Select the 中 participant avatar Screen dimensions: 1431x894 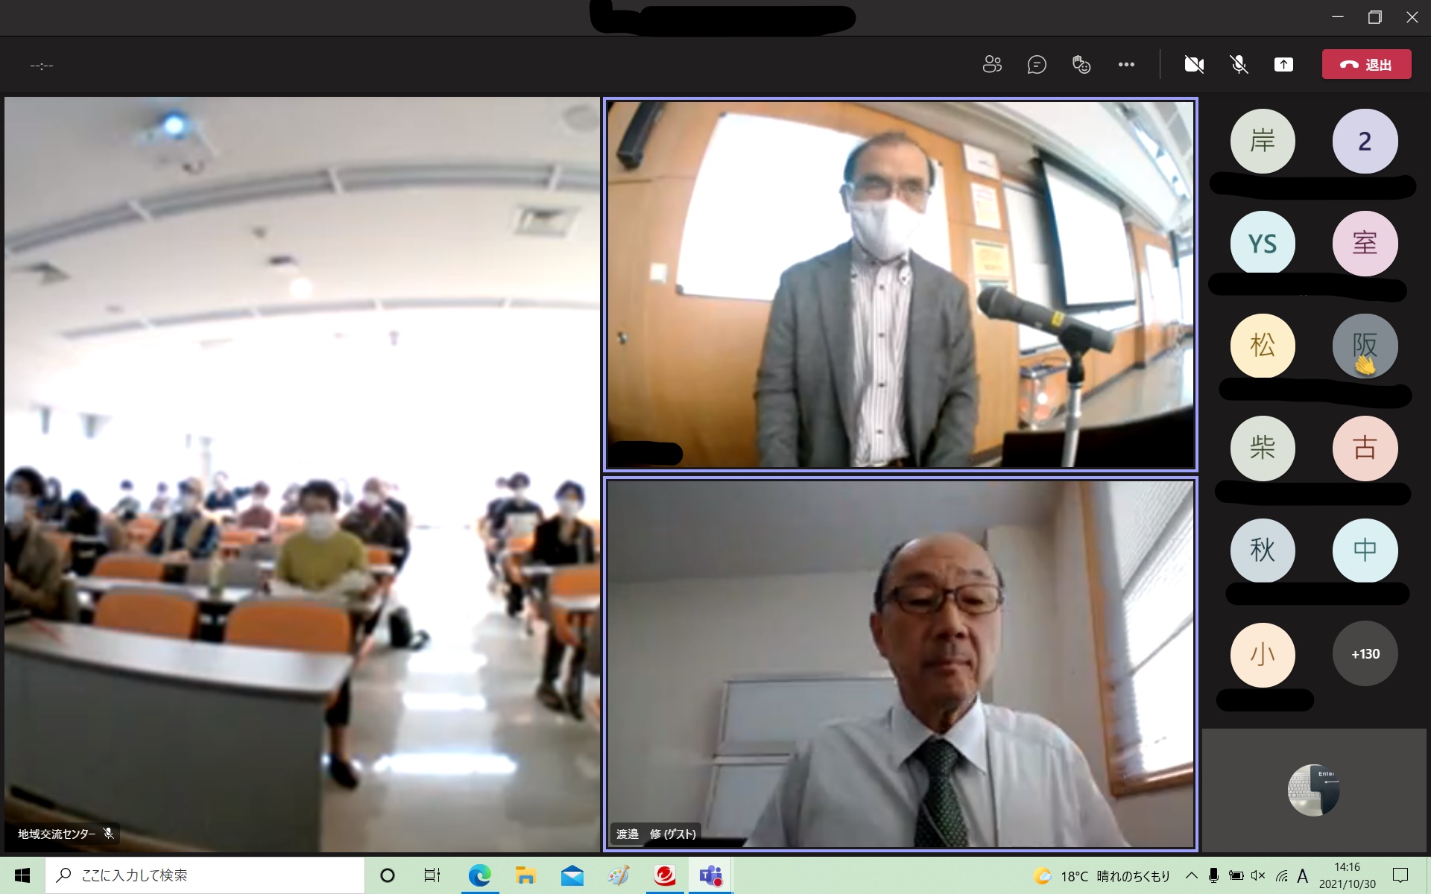(x=1365, y=551)
